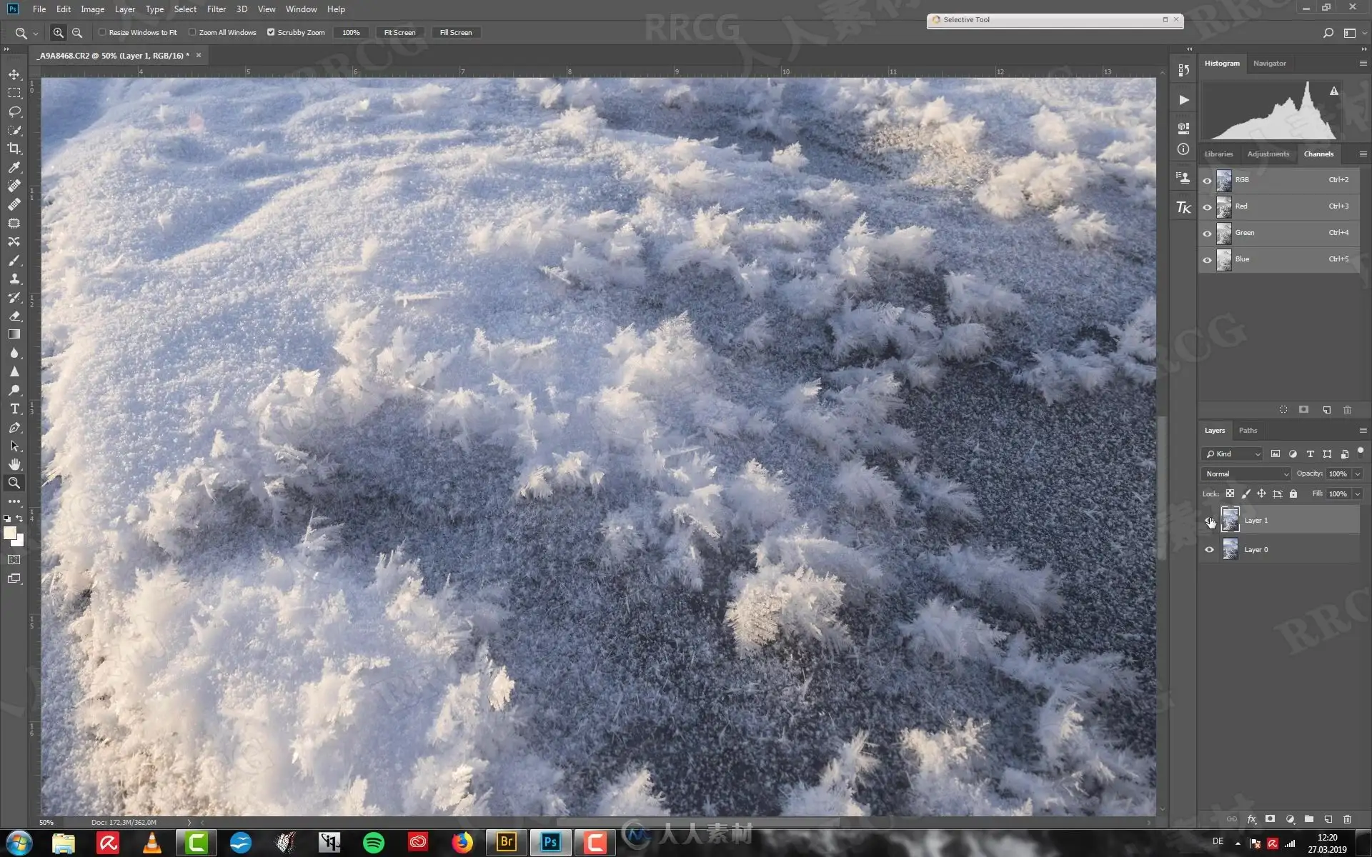Hide the Red channel visibility eye

(1207, 206)
